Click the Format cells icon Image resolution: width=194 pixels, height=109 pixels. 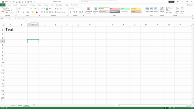156,9
